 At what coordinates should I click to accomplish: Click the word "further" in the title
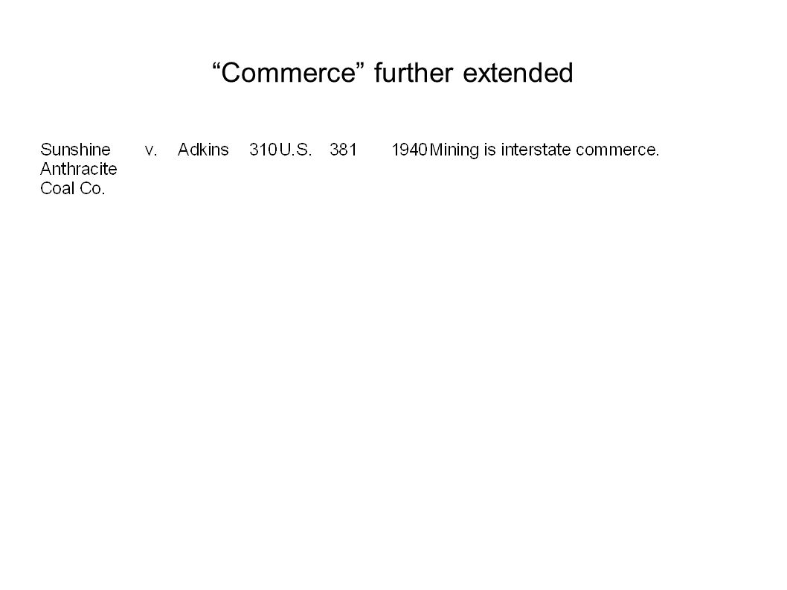pos(414,73)
